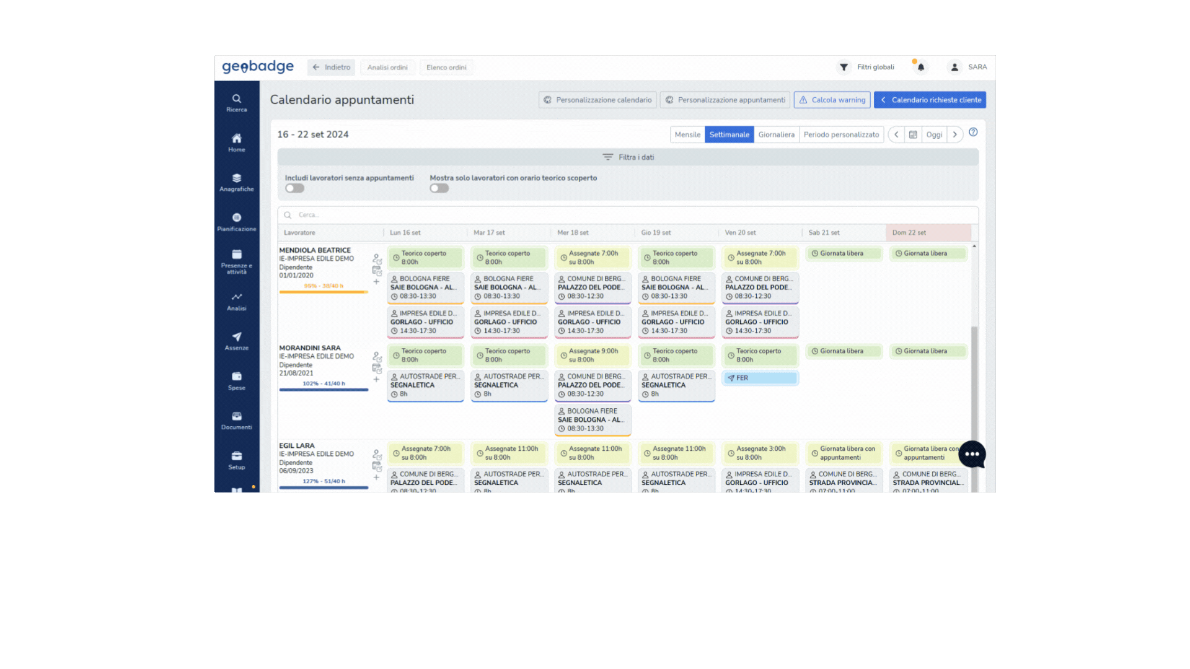
Task: Click Egil Lara 127% hours progress bar
Action: (x=324, y=487)
